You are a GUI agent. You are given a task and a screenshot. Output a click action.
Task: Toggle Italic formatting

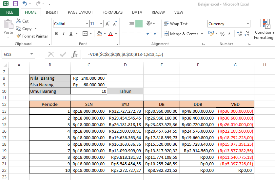coord(64,34)
